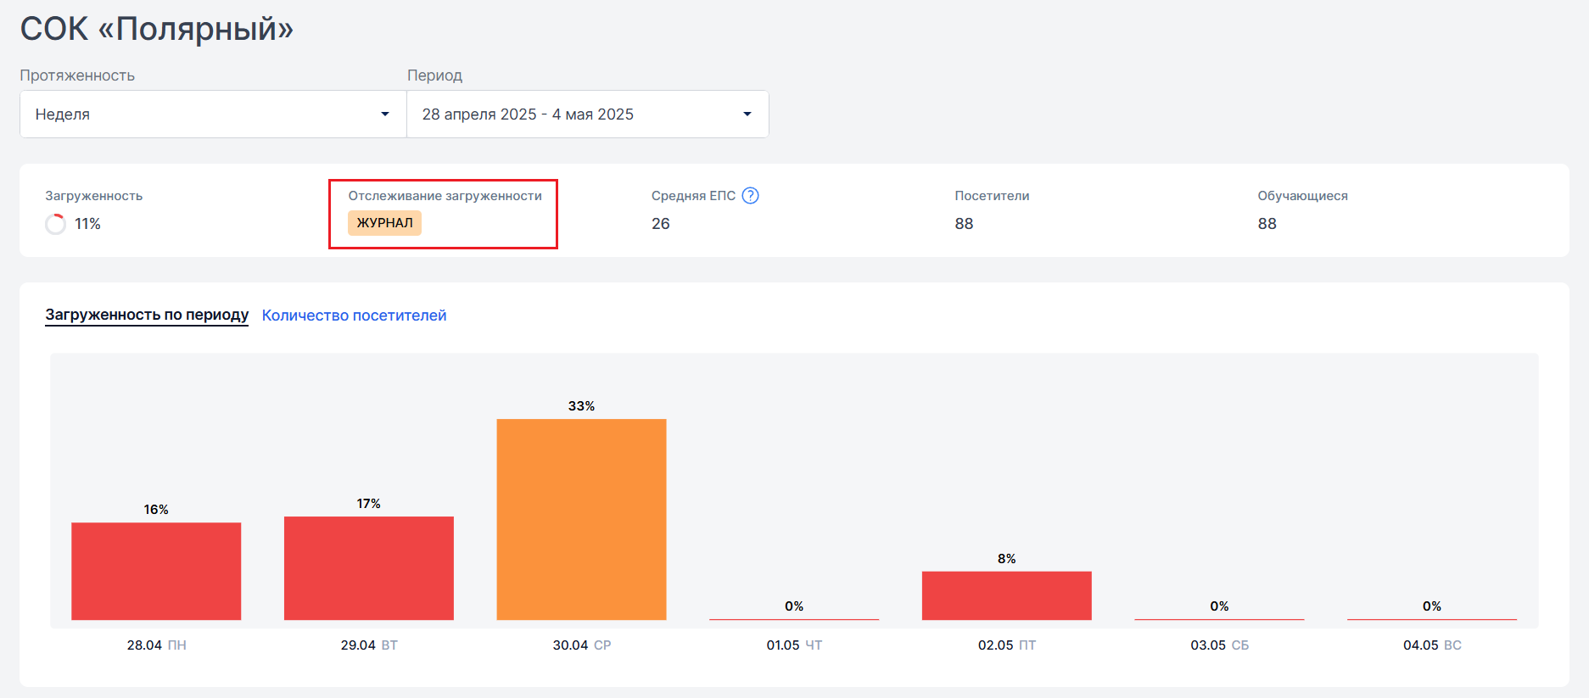Click the 30.04 СР axis label
The image size is (1589, 698).
tap(582, 645)
